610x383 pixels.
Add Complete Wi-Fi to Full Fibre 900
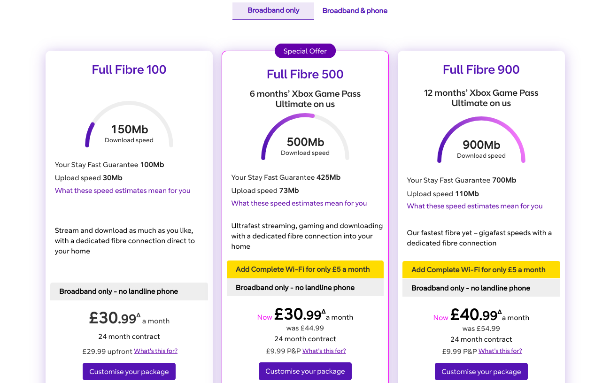(481, 269)
